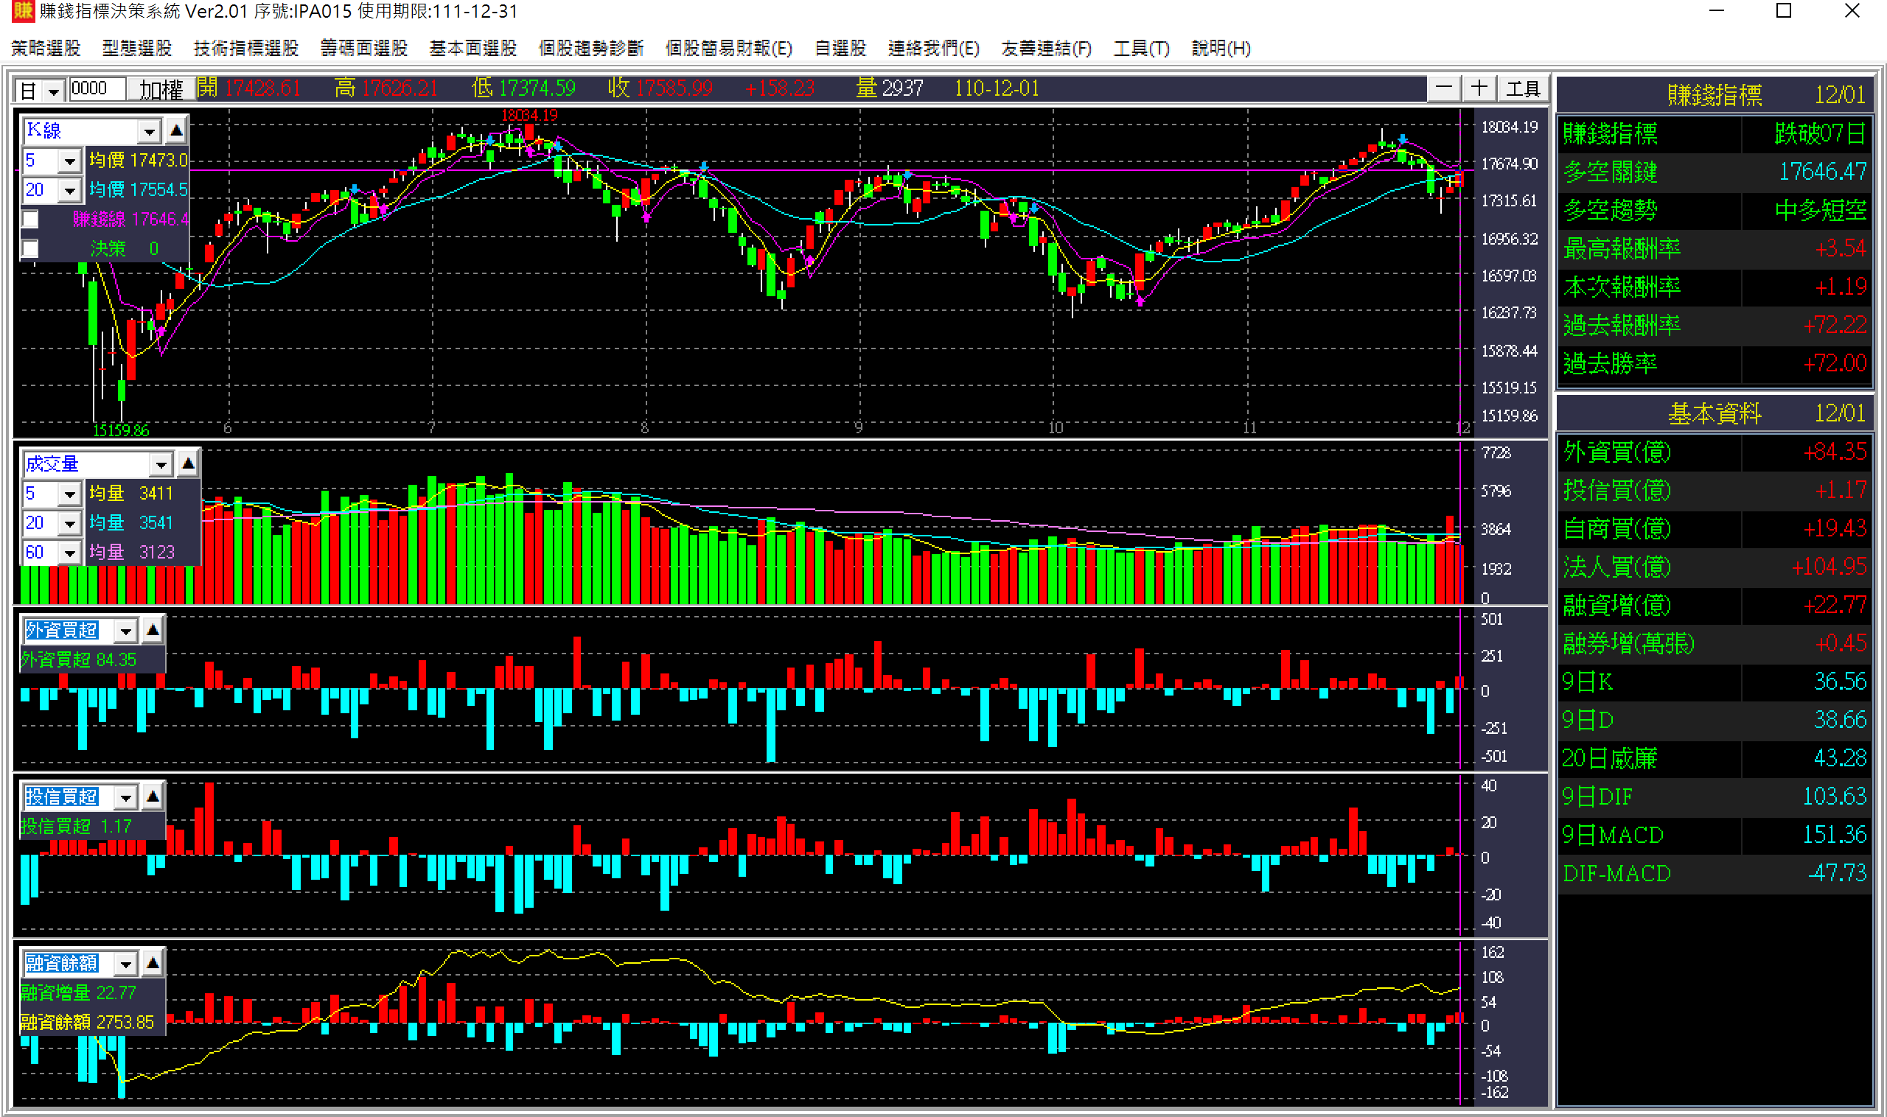
Task: Click the 0000 stock code input field
Action: pos(97,89)
